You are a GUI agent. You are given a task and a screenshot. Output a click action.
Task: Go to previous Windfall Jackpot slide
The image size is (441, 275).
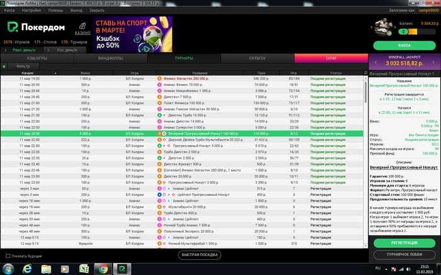pyautogui.click(x=375, y=62)
